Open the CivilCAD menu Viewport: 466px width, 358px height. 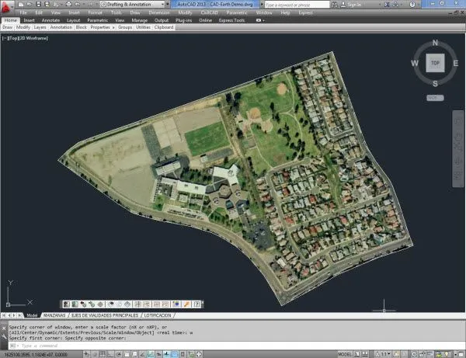210,12
